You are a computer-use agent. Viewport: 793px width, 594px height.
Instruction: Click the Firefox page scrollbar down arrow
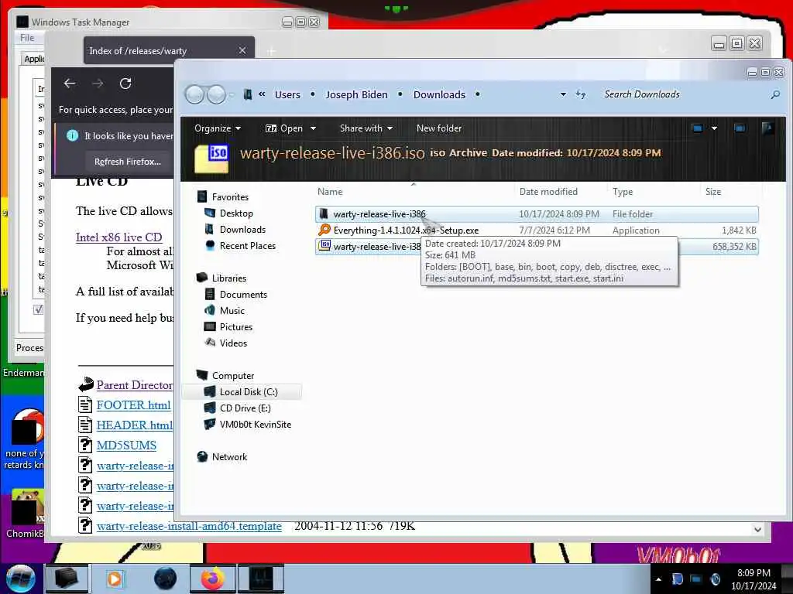pyautogui.click(x=757, y=529)
